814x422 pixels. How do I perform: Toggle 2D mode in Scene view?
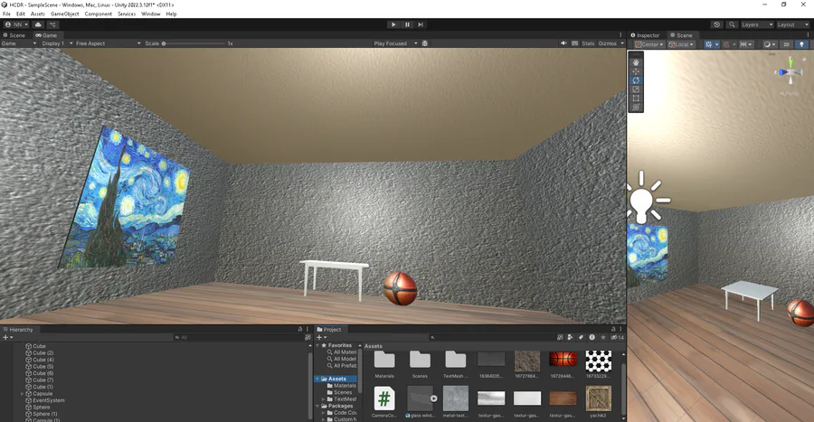786,44
